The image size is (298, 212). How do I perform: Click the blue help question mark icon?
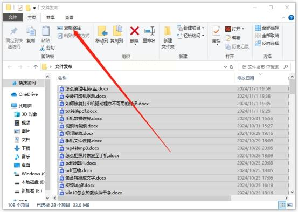pyautogui.click(x=291, y=18)
